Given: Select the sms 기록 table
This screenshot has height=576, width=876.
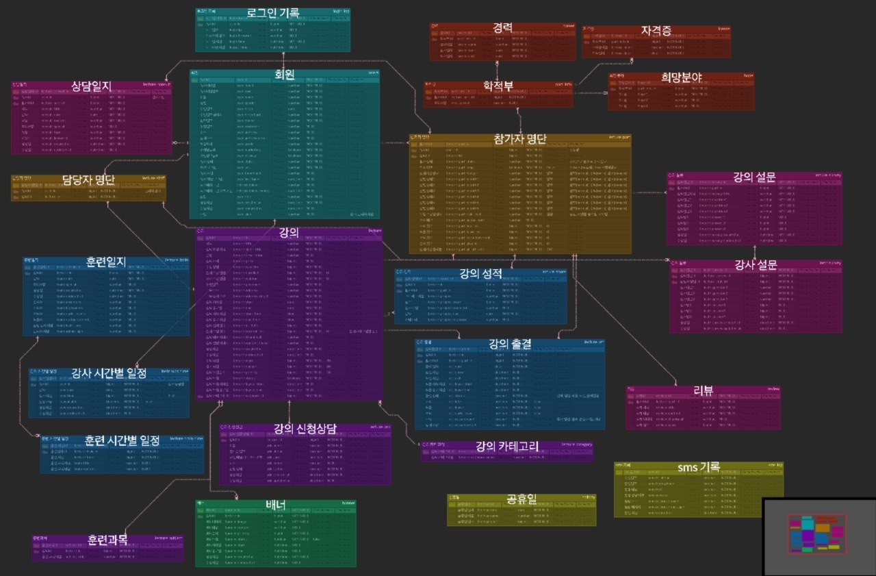Looking at the screenshot, I should pos(699,489).
